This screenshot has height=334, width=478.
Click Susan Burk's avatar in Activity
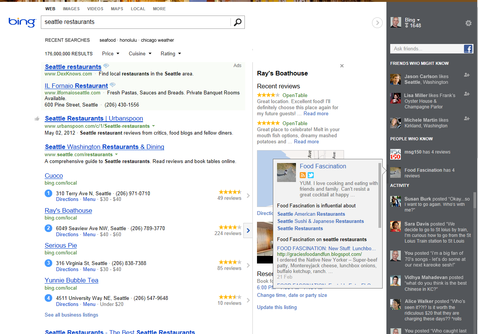coord(395,201)
